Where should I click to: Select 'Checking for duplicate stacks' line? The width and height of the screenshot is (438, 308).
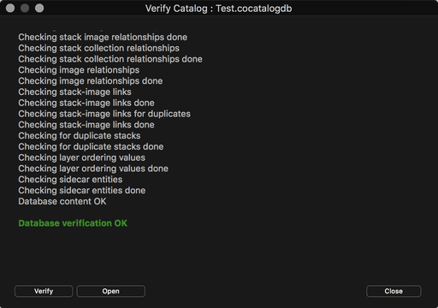[x=80, y=136]
